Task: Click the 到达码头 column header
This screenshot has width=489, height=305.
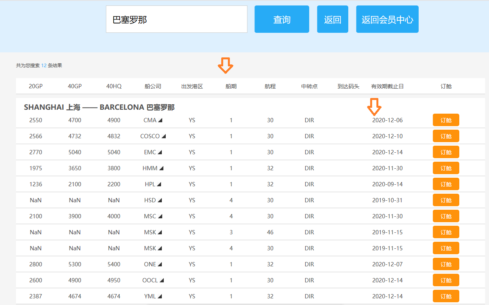Action: [348, 86]
